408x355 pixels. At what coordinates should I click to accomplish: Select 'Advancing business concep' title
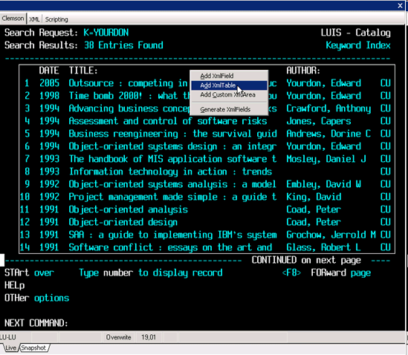point(129,108)
